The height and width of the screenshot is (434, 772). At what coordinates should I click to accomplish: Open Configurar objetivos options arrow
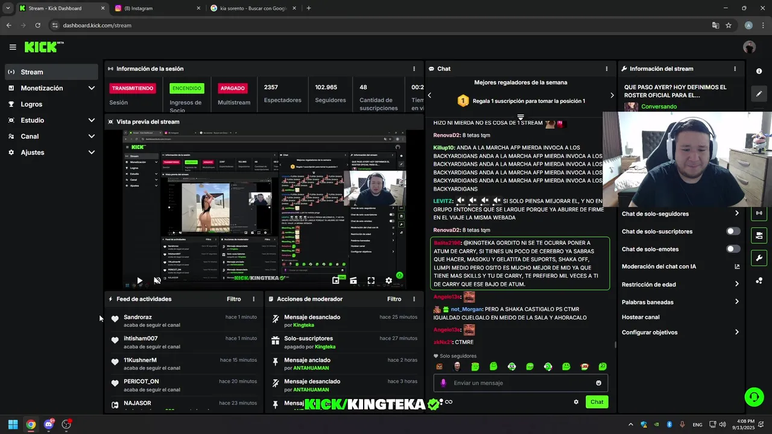[x=736, y=332]
